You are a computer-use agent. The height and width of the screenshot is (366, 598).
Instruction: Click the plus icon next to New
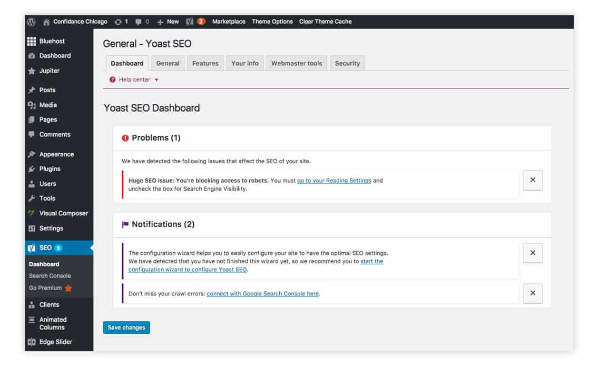[x=160, y=22]
